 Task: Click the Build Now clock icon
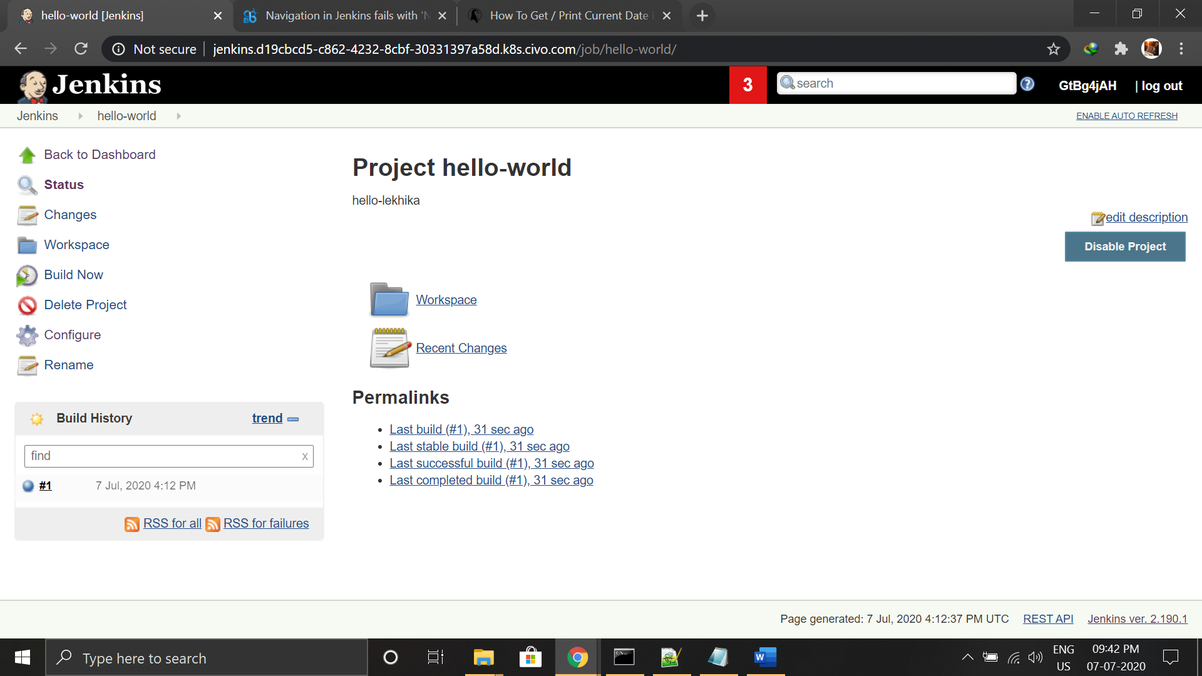(27, 275)
